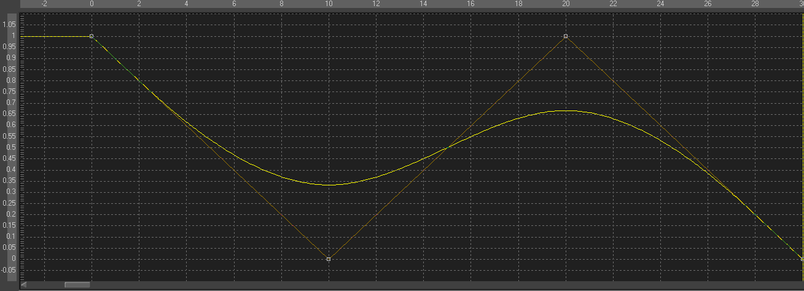
Task: Click frame 12 on the top time ruler
Action: pos(376,4)
